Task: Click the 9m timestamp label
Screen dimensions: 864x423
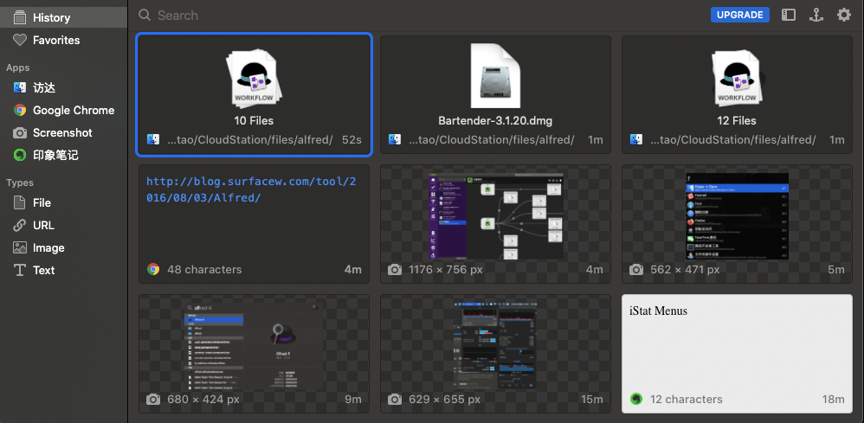Action: [x=353, y=399]
